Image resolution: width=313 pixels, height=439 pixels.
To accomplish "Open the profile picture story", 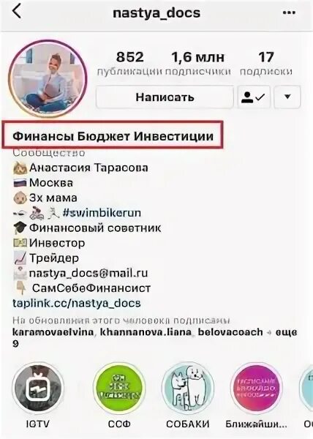I will pyautogui.click(x=48, y=79).
